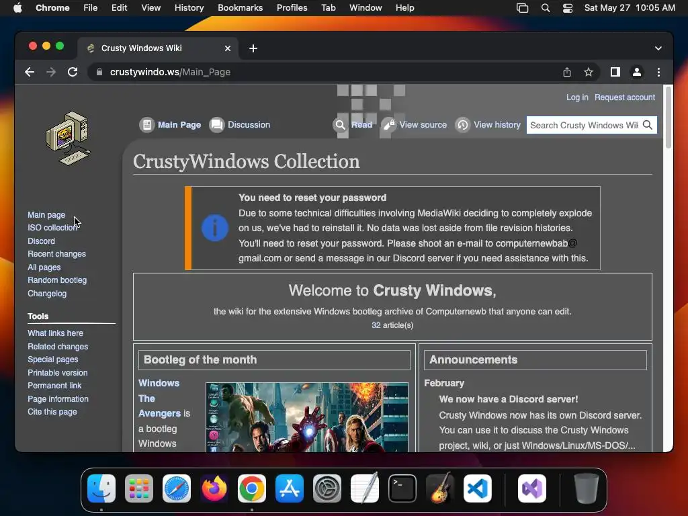Click the page vertical scrollbar

pyautogui.click(x=669, y=117)
